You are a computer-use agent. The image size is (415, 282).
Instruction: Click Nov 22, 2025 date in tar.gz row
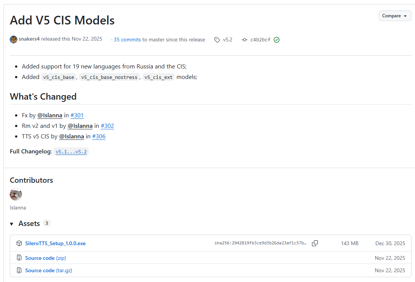(390, 270)
